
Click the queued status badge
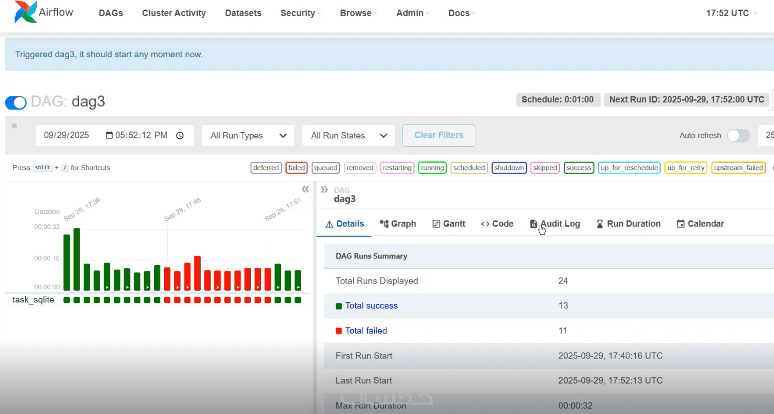click(x=325, y=168)
